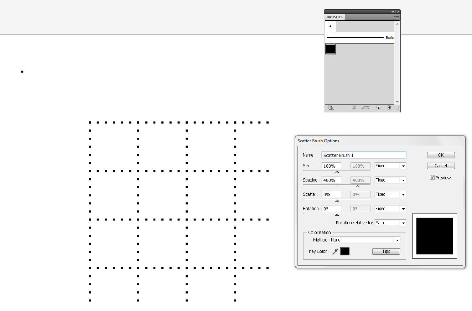
Task: Click the black Key Color swatch
Action: pyautogui.click(x=344, y=251)
